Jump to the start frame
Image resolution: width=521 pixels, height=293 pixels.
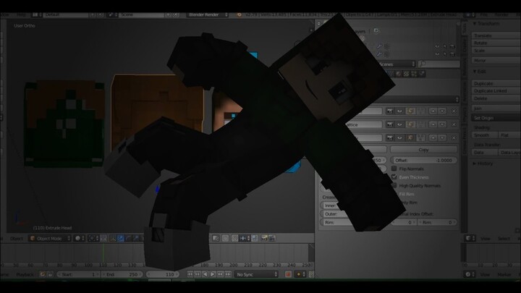point(190,274)
